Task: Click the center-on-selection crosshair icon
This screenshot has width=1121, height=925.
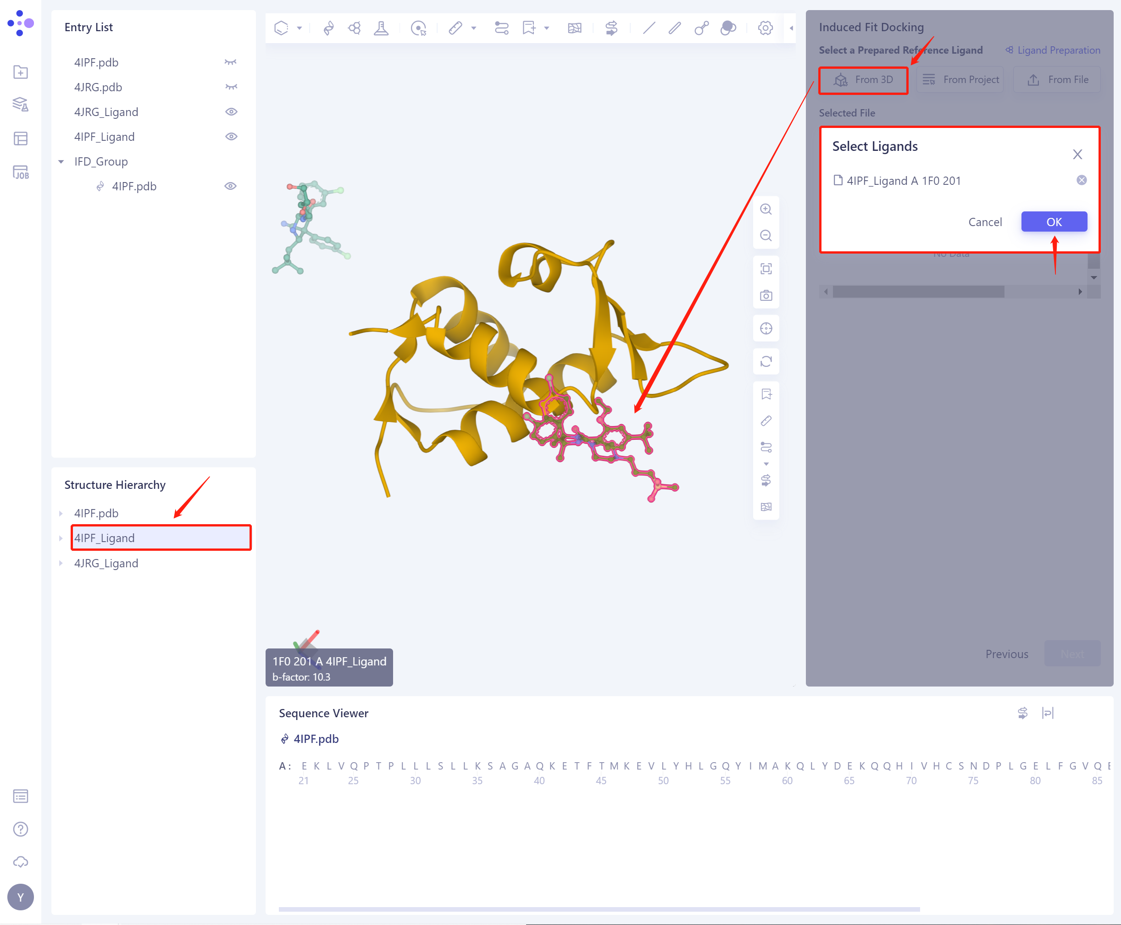Action: [x=766, y=328]
